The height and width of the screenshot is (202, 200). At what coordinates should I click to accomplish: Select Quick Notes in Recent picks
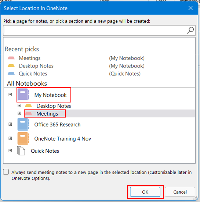[33, 74]
